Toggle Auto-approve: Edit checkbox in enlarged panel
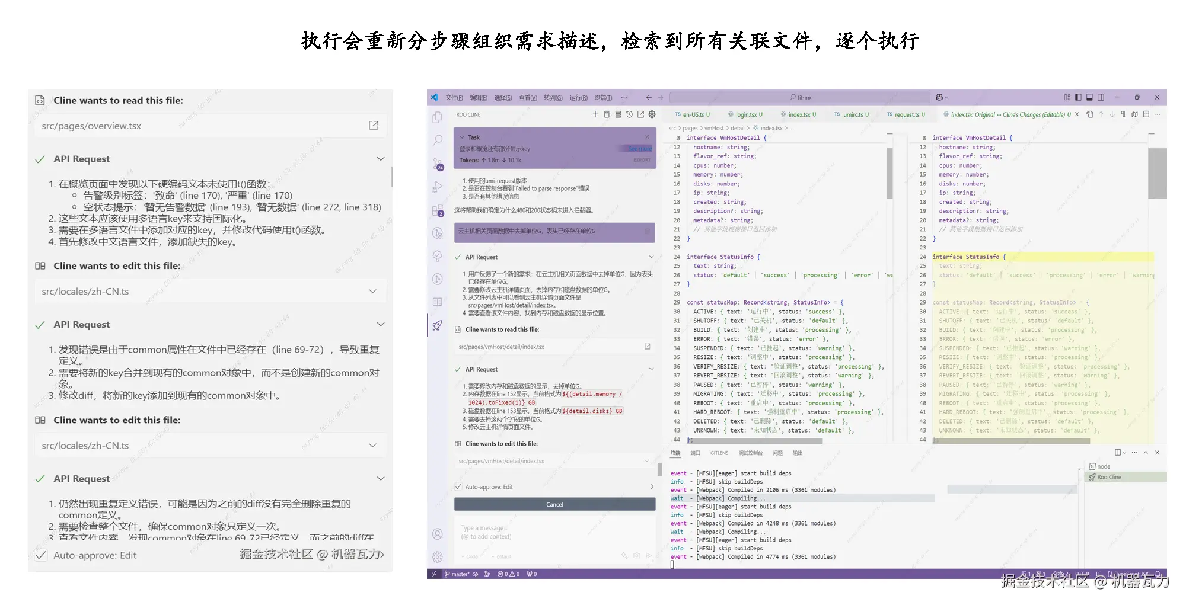 (41, 555)
